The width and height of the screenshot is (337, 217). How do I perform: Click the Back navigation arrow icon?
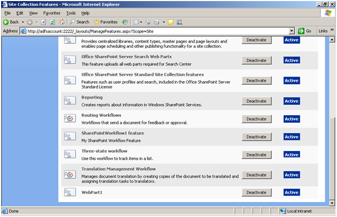[x=6, y=22]
